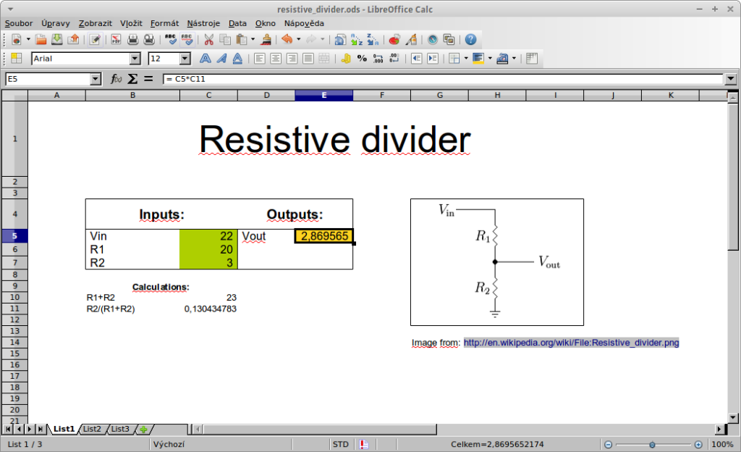The width and height of the screenshot is (741, 452).
Task: Open the print preview
Action: 149,40
